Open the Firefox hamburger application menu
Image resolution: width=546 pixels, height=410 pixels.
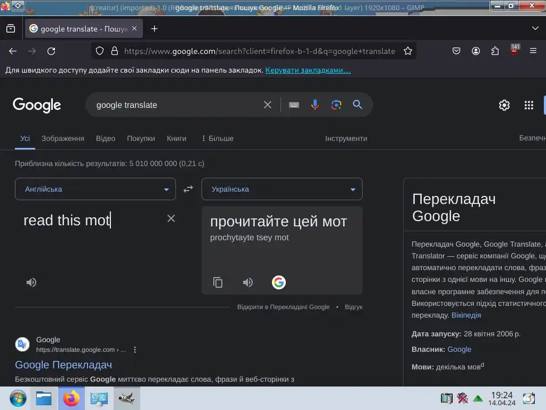(533, 51)
